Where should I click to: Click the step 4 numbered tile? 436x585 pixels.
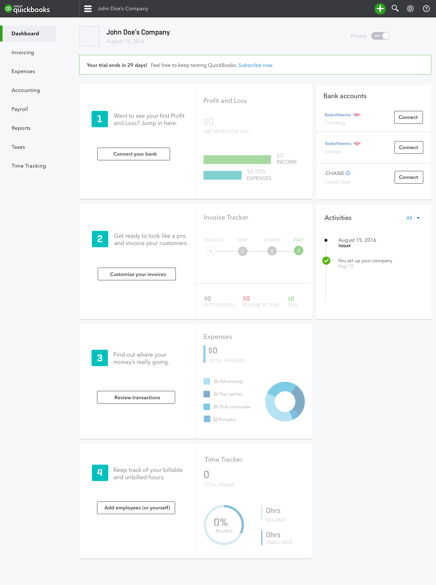tap(100, 473)
